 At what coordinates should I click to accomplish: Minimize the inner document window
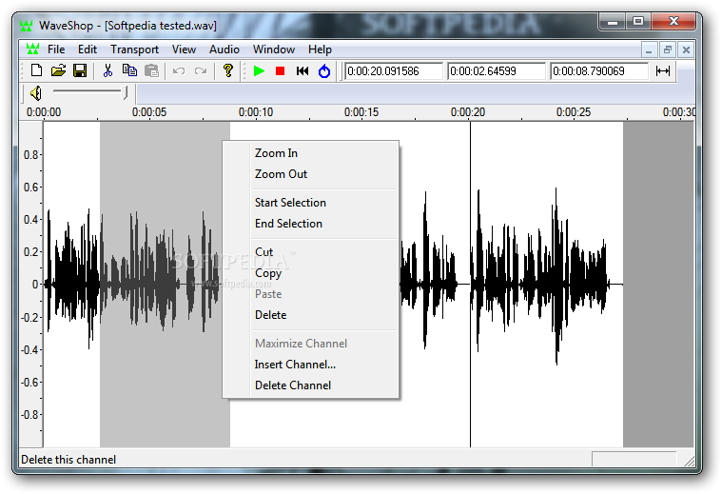tap(650, 49)
